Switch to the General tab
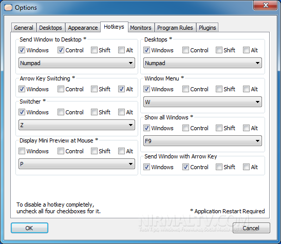This screenshot has height=244, width=281. [x=24, y=28]
